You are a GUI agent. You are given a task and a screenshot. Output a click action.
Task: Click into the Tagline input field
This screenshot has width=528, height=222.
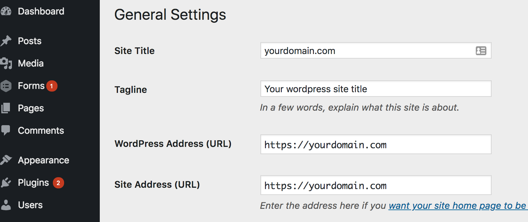click(376, 89)
